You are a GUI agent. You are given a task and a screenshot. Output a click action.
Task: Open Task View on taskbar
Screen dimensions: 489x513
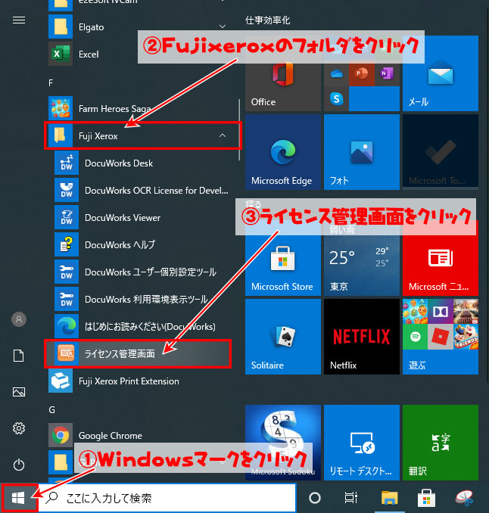pos(351,498)
